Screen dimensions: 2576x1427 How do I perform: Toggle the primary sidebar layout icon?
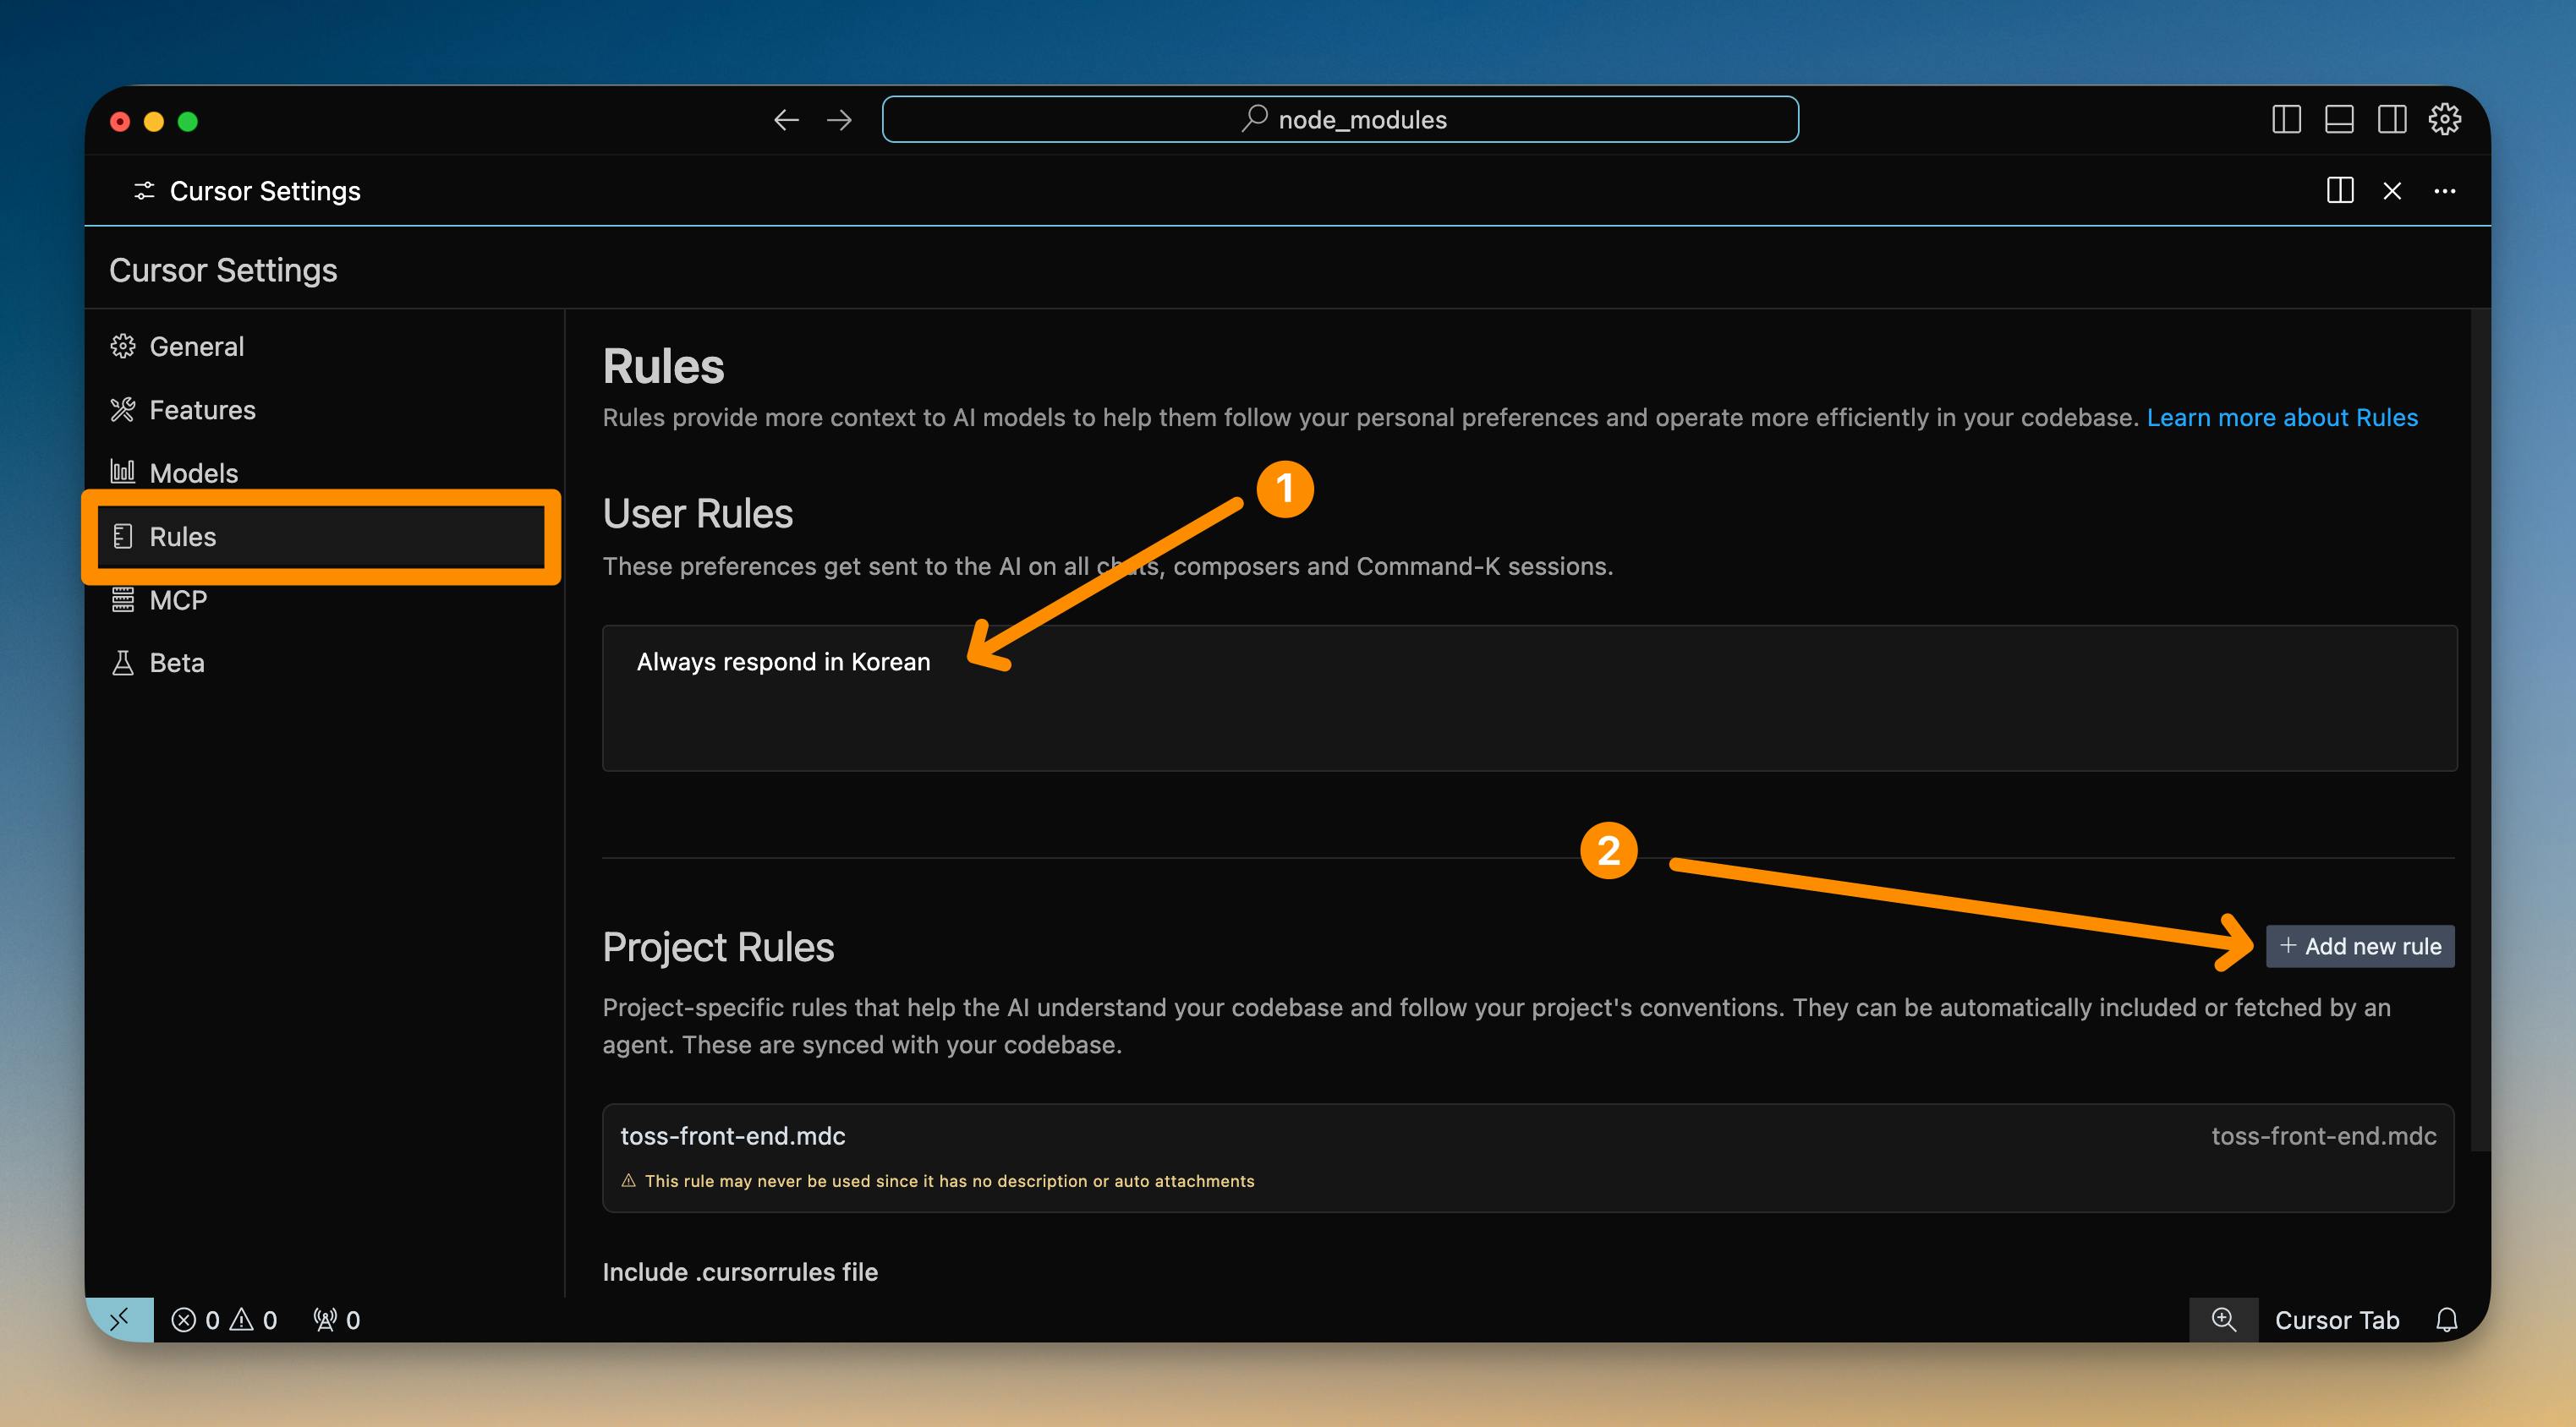point(2286,120)
